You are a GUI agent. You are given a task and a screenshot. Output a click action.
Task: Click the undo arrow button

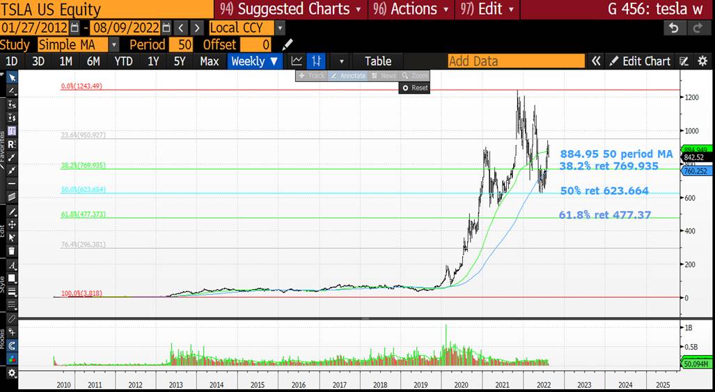click(673, 28)
